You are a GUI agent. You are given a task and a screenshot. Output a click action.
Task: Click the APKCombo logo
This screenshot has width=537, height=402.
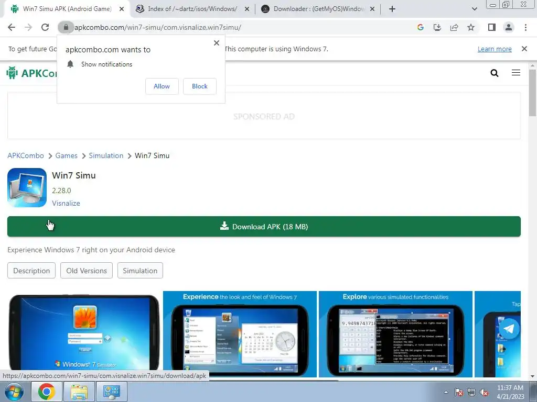(x=32, y=73)
